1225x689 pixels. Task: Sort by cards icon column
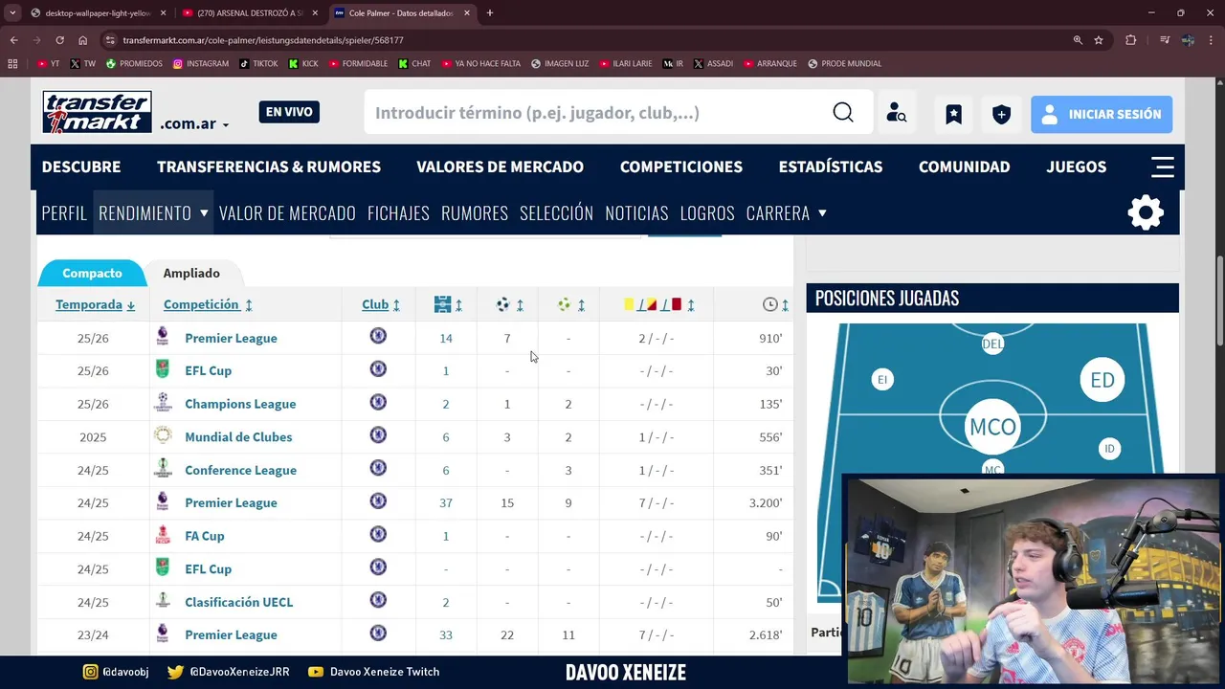[x=658, y=304]
